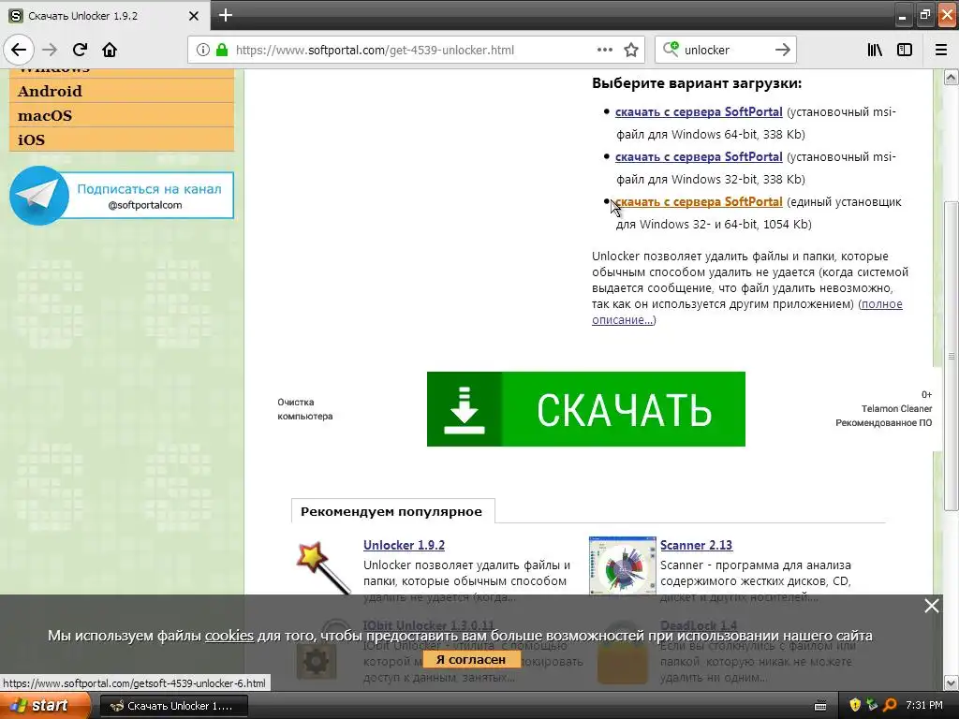Click the page scrollbar up arrow
Viewport: 959px width, 719px height.
coord(952,77)
